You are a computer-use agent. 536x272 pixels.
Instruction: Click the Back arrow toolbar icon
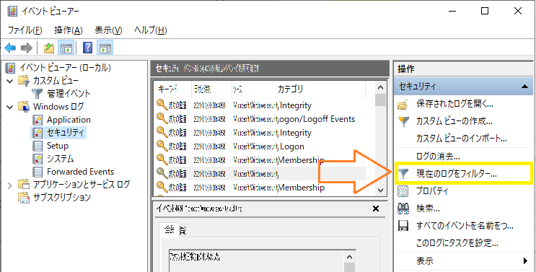click(x=10, y=48)
